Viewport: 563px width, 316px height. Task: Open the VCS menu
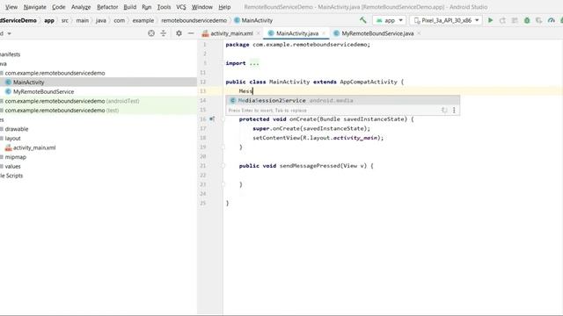point(181,7)
